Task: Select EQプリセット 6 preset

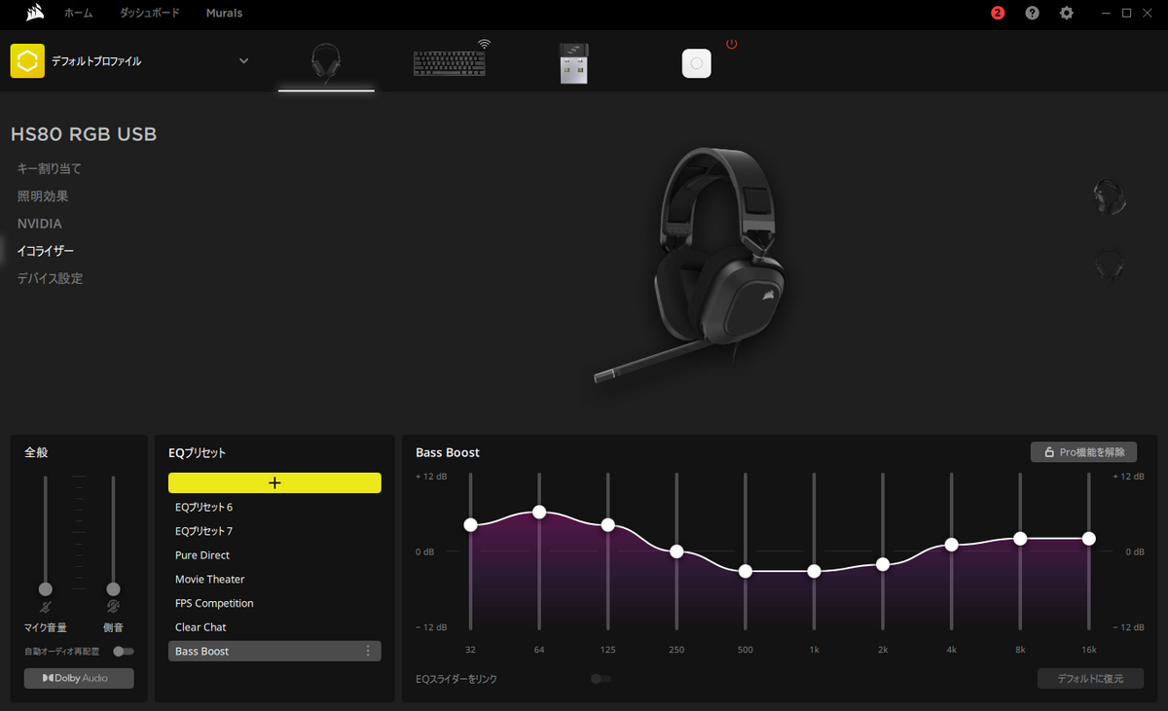Action: coord(274,508)
